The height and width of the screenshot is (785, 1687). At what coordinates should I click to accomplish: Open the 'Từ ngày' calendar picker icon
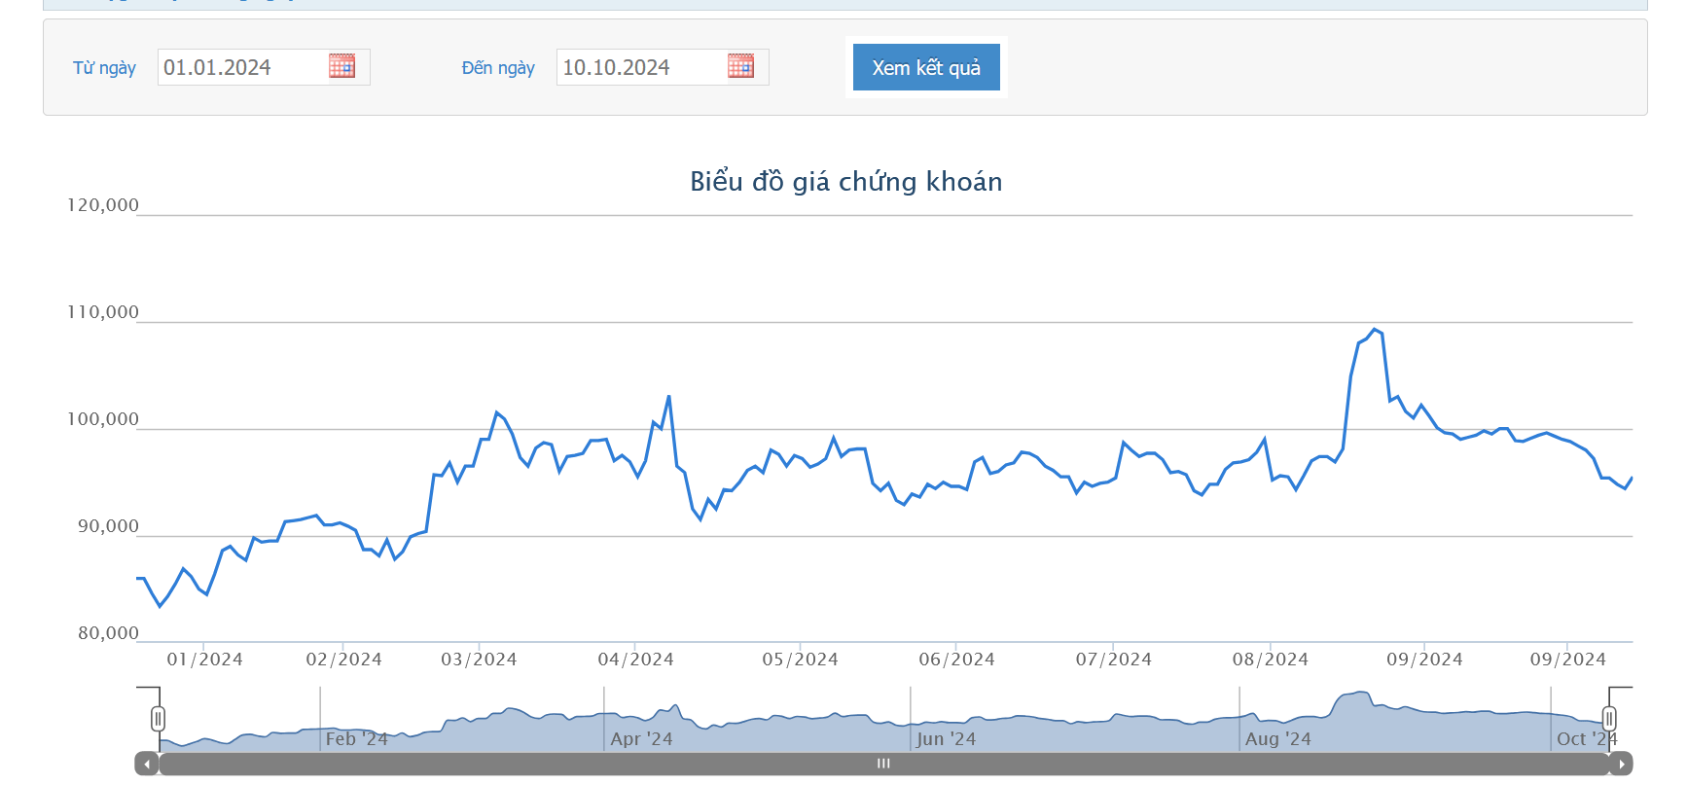[341, 66]
